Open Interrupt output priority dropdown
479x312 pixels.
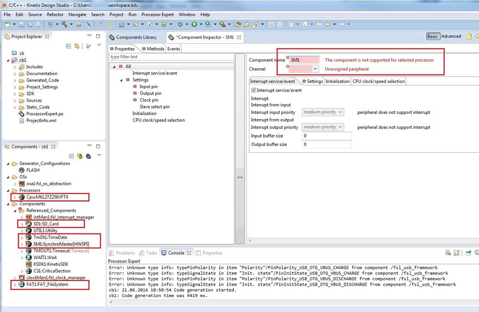pos(340,127)
